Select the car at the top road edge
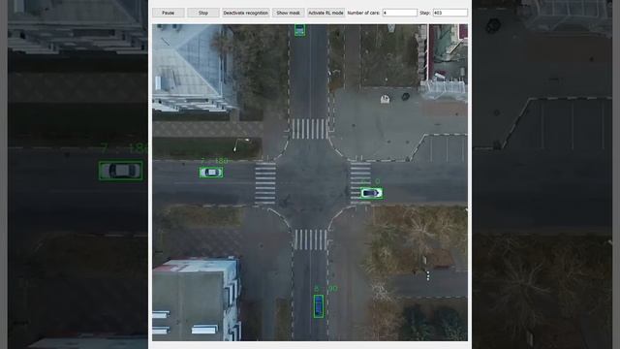Viewport: 620px width, 349px height. tap(299, 30)
